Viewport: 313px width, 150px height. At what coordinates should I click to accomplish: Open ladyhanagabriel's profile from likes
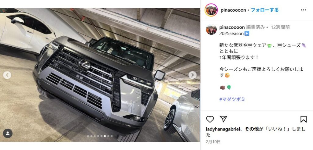click(223, 129)
